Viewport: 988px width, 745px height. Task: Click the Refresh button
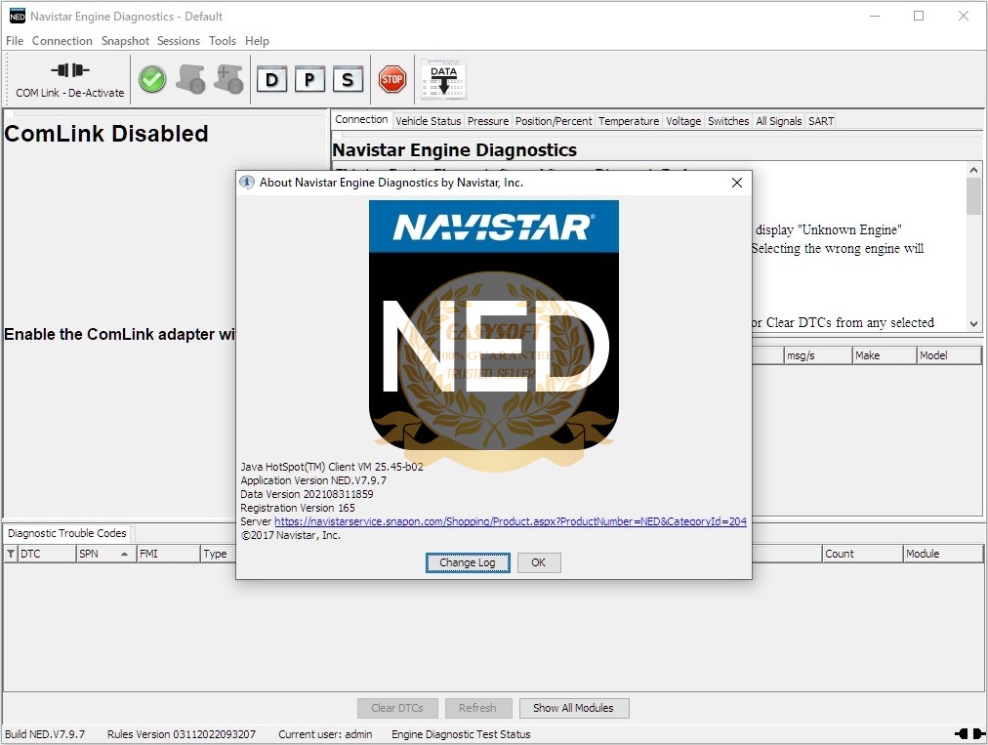477,708
